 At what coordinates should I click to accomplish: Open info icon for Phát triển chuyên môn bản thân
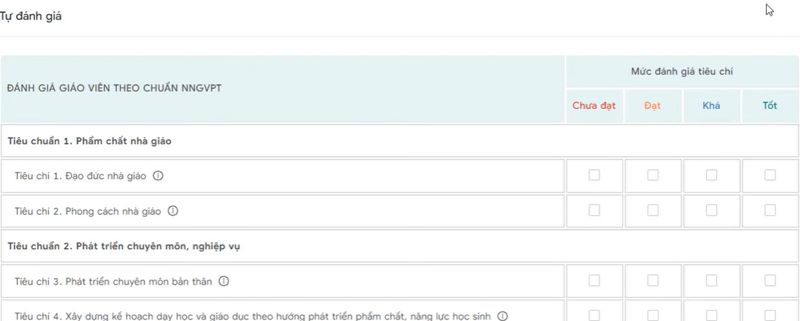[x=224, y=282]
